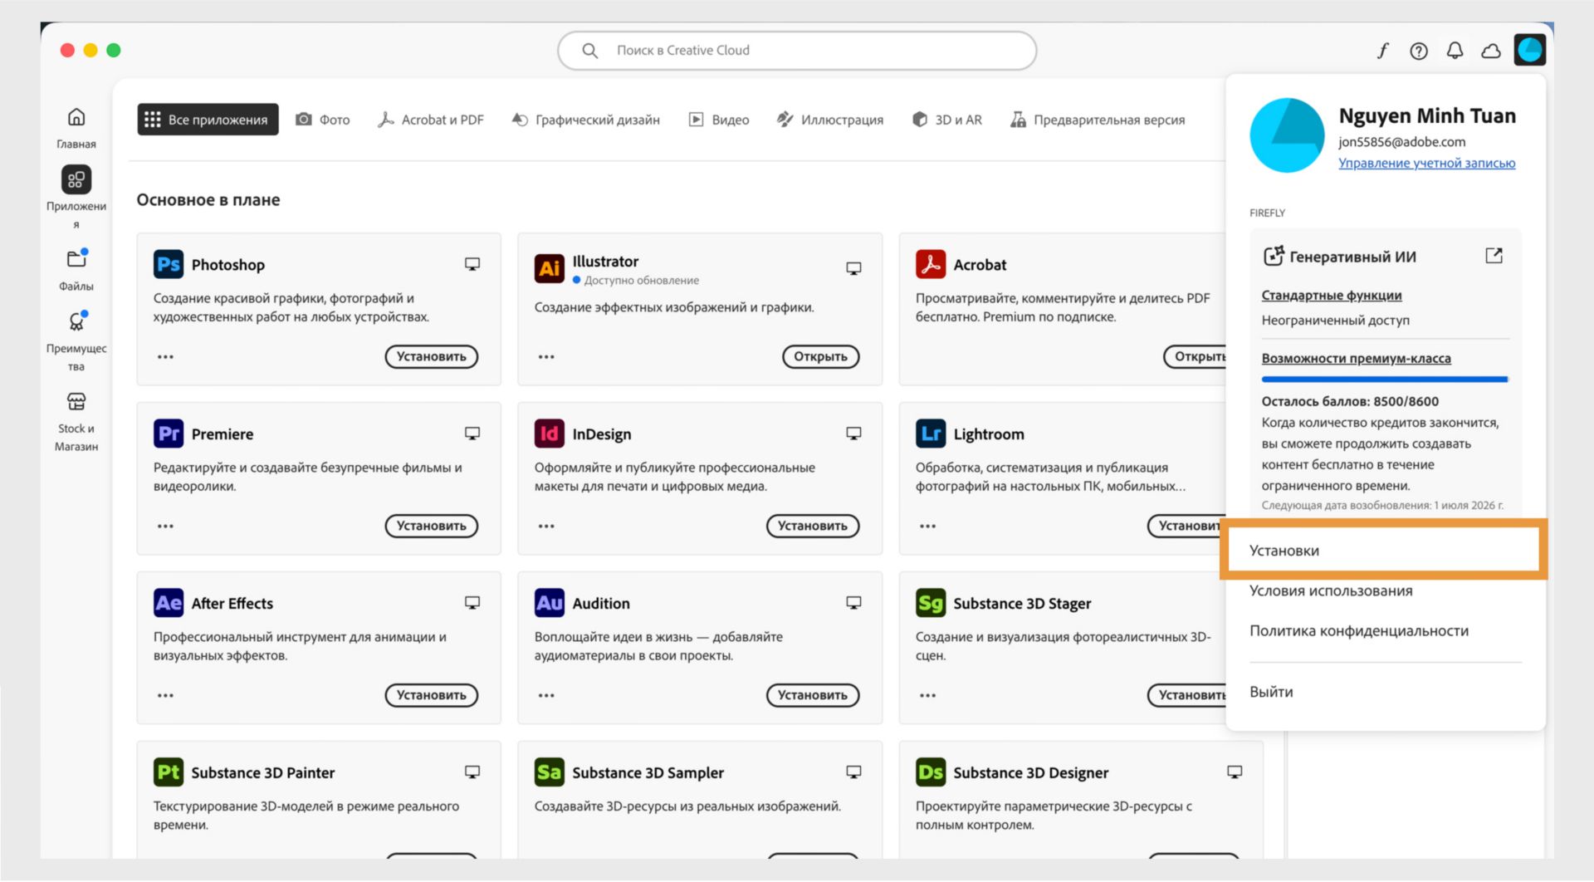Open Generative AI external link icon
Screen dimensions: 1594x882
(1494, 256)
